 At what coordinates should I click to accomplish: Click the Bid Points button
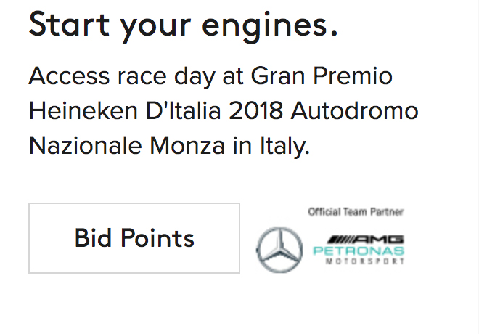(x=134, y=238)
